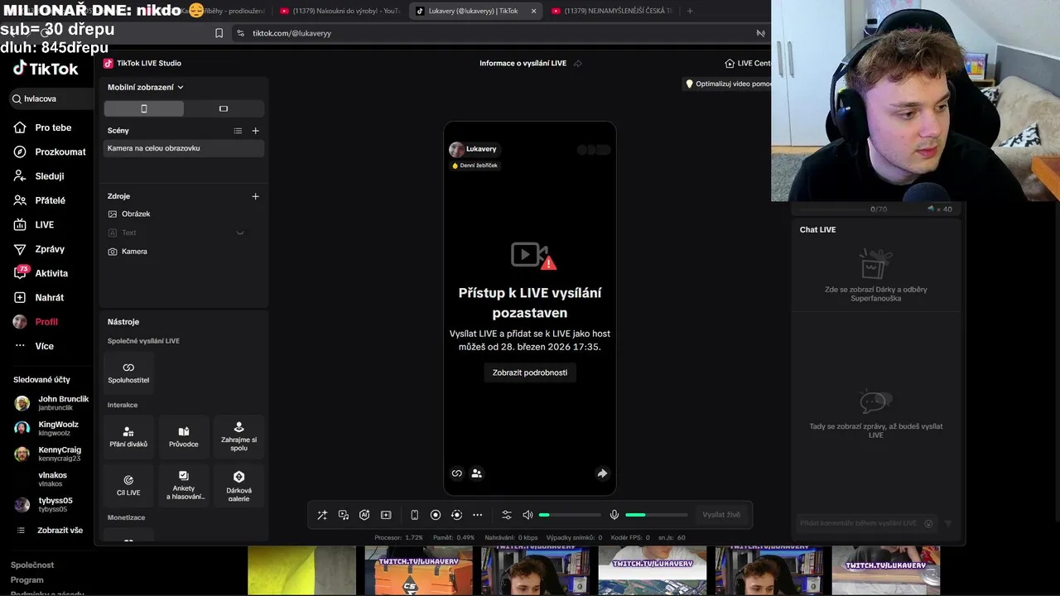Click the link icon in preview bottom
The height and width of the screenshot is (596, 1060).
456,473
